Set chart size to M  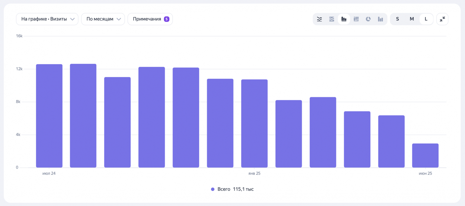pyautogui.click(x=412, y=19)
